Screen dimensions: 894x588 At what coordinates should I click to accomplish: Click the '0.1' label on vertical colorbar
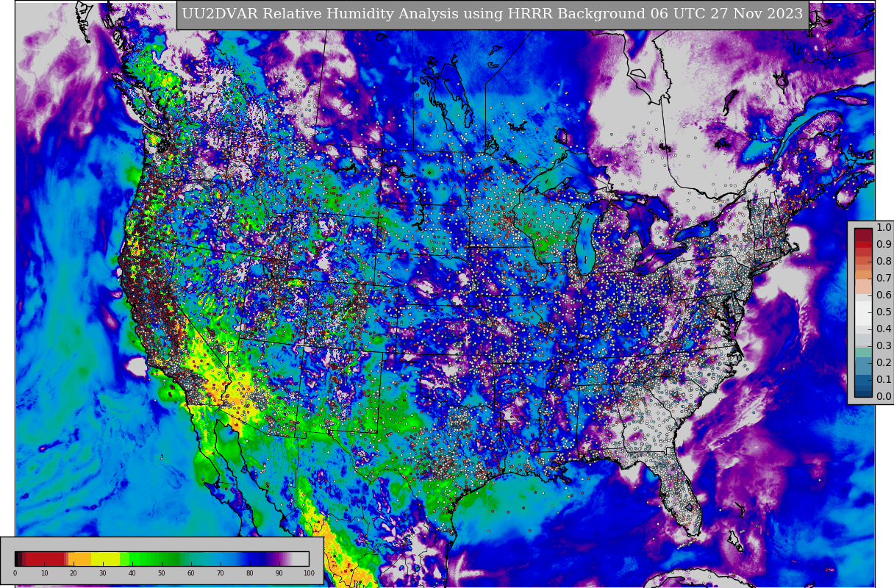[883, 379]
